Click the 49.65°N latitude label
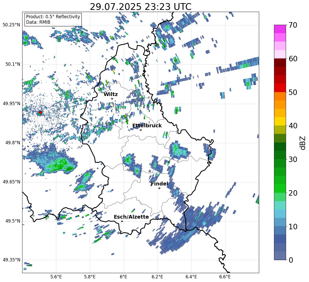Viewport: 309px width, 282px height. point(11,182)
